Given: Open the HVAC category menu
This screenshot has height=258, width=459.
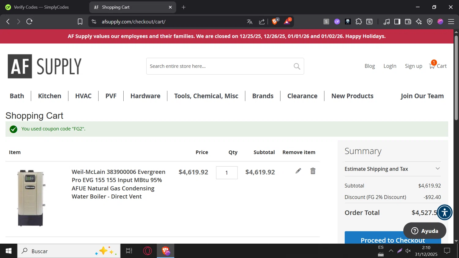Looking at the screenshot, I should pos(83,96).
